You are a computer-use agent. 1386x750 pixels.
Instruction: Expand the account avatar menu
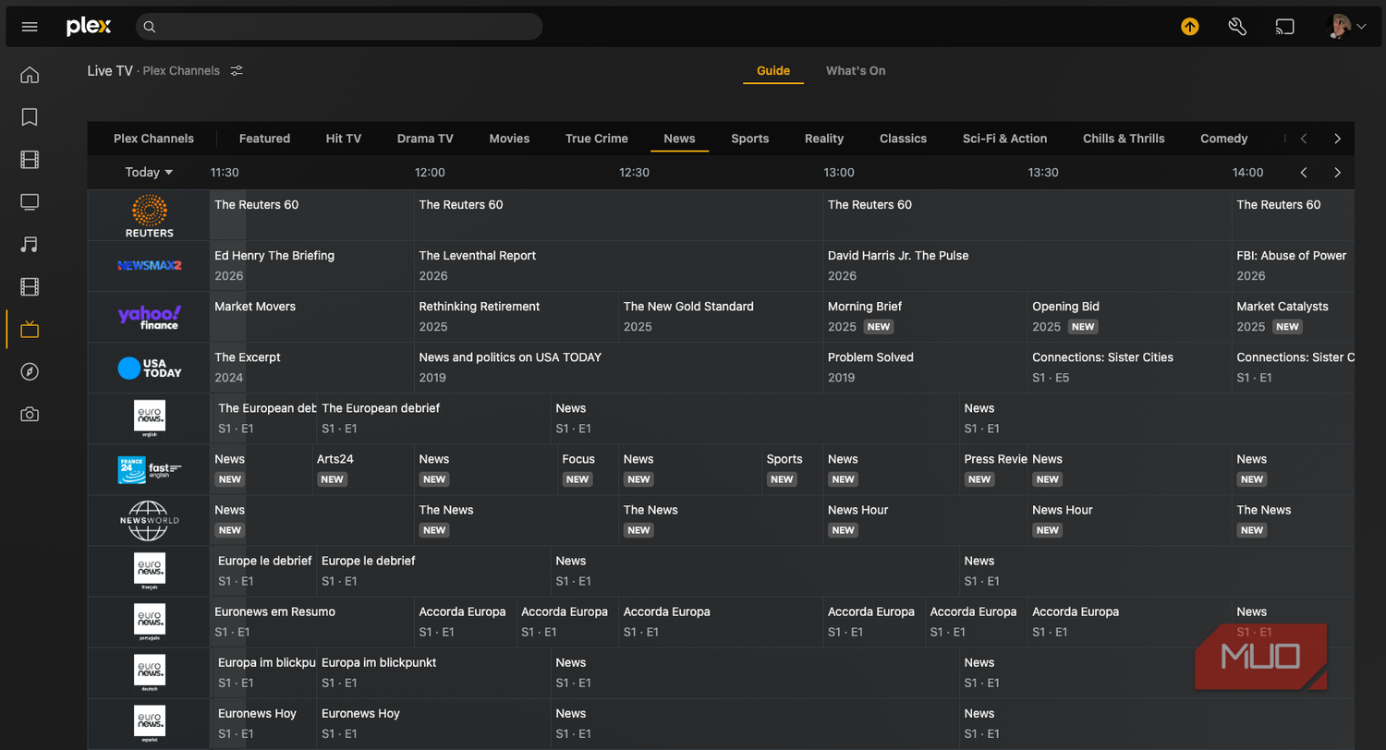[x=1346, y=27]
